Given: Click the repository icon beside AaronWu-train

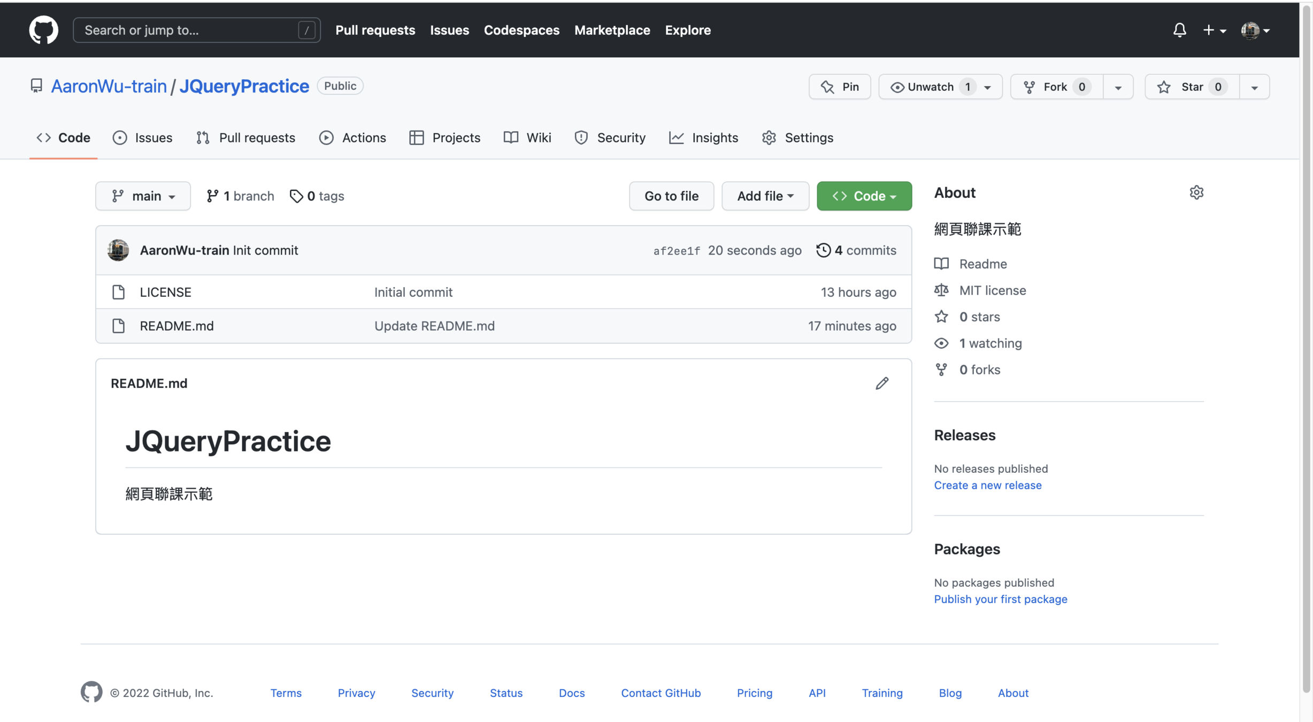Looking at the screenshot, I should (36, 86).
